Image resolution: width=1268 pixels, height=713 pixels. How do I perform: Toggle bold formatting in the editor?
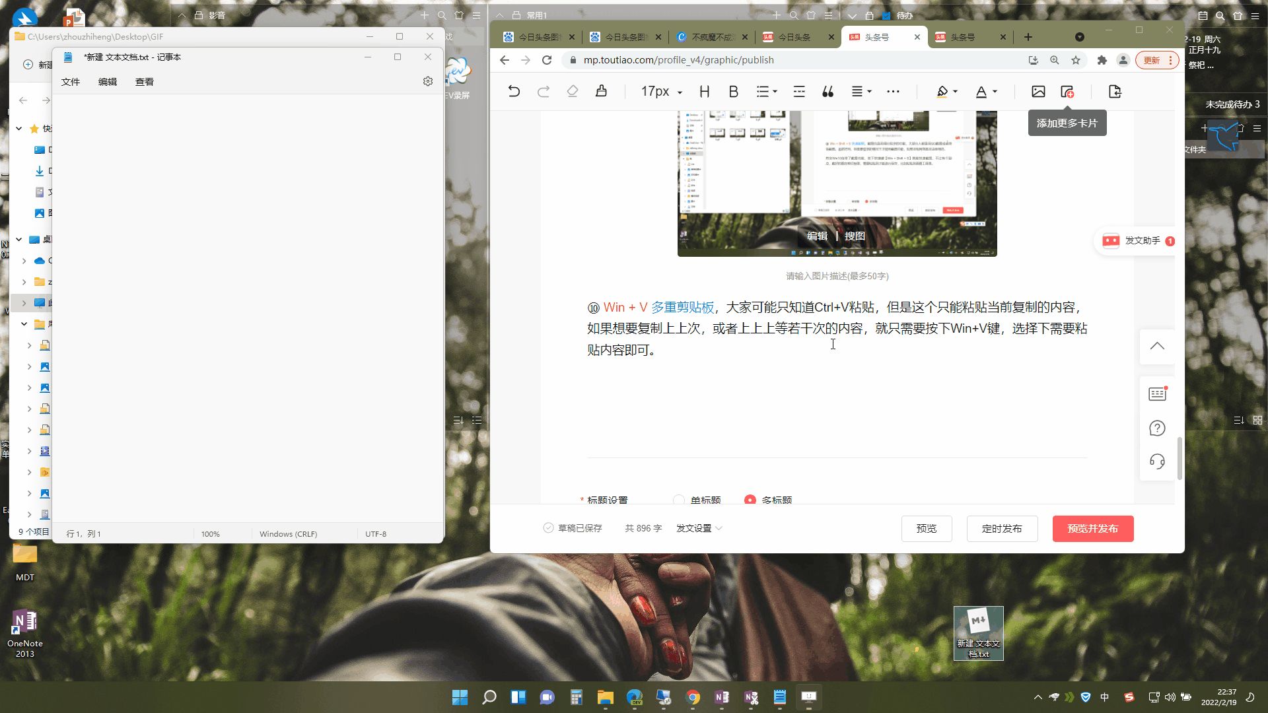pos(733,92)
